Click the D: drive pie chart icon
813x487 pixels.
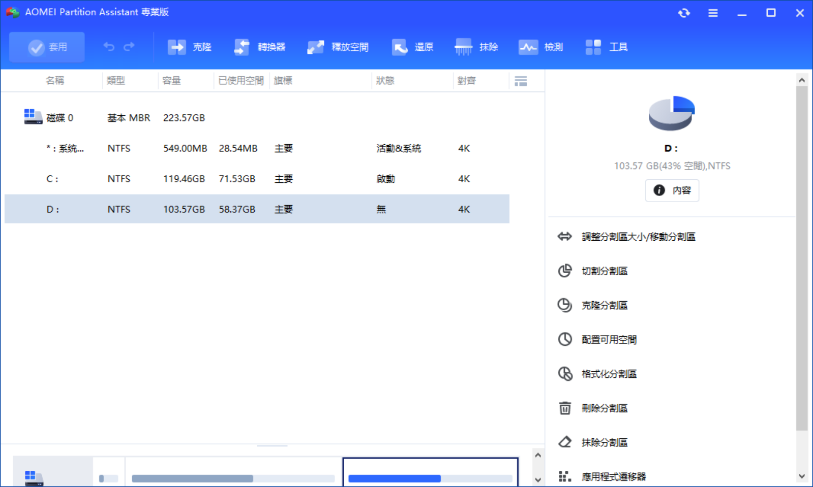coord(672,113)
